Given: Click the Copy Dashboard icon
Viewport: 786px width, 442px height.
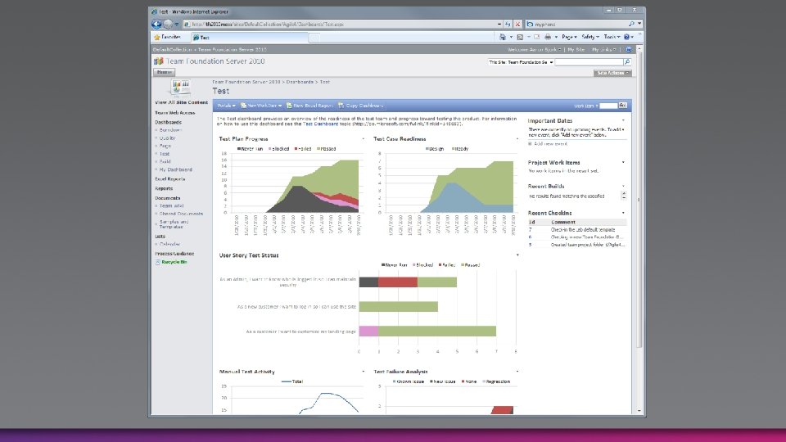Looking at the screenshot, I should [x=341, y=106].
